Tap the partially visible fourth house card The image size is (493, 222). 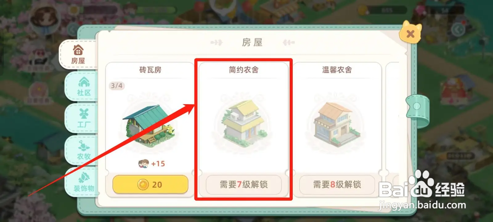point(393,129)
